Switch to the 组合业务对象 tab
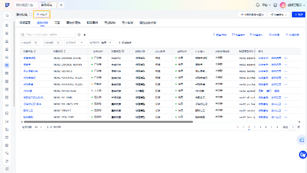Viewport: 307px width, 173px height. [x=148, y=23]
